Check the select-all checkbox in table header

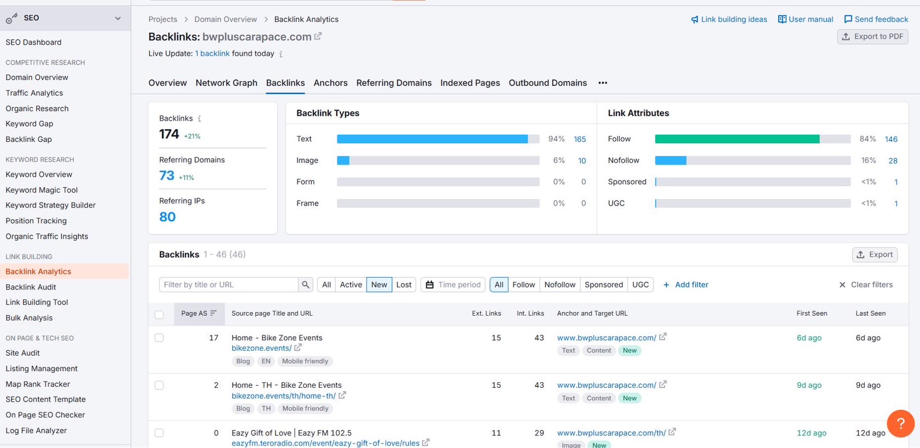pos(159,315)
